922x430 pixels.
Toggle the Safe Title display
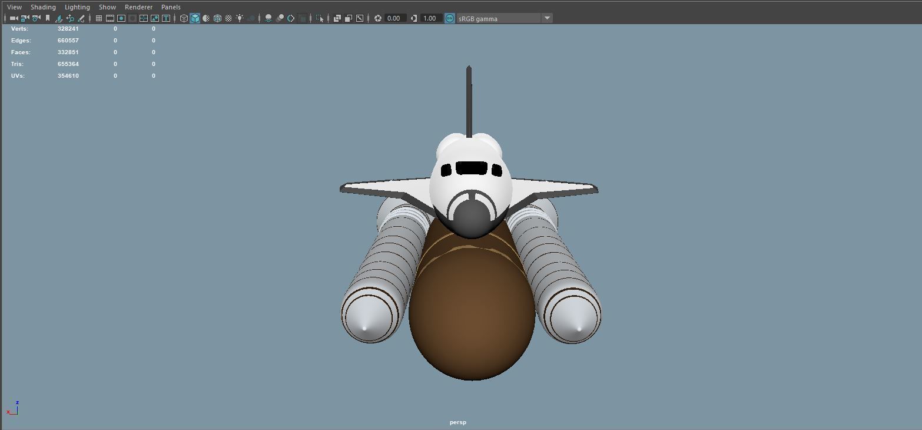(x=166, y=18)
